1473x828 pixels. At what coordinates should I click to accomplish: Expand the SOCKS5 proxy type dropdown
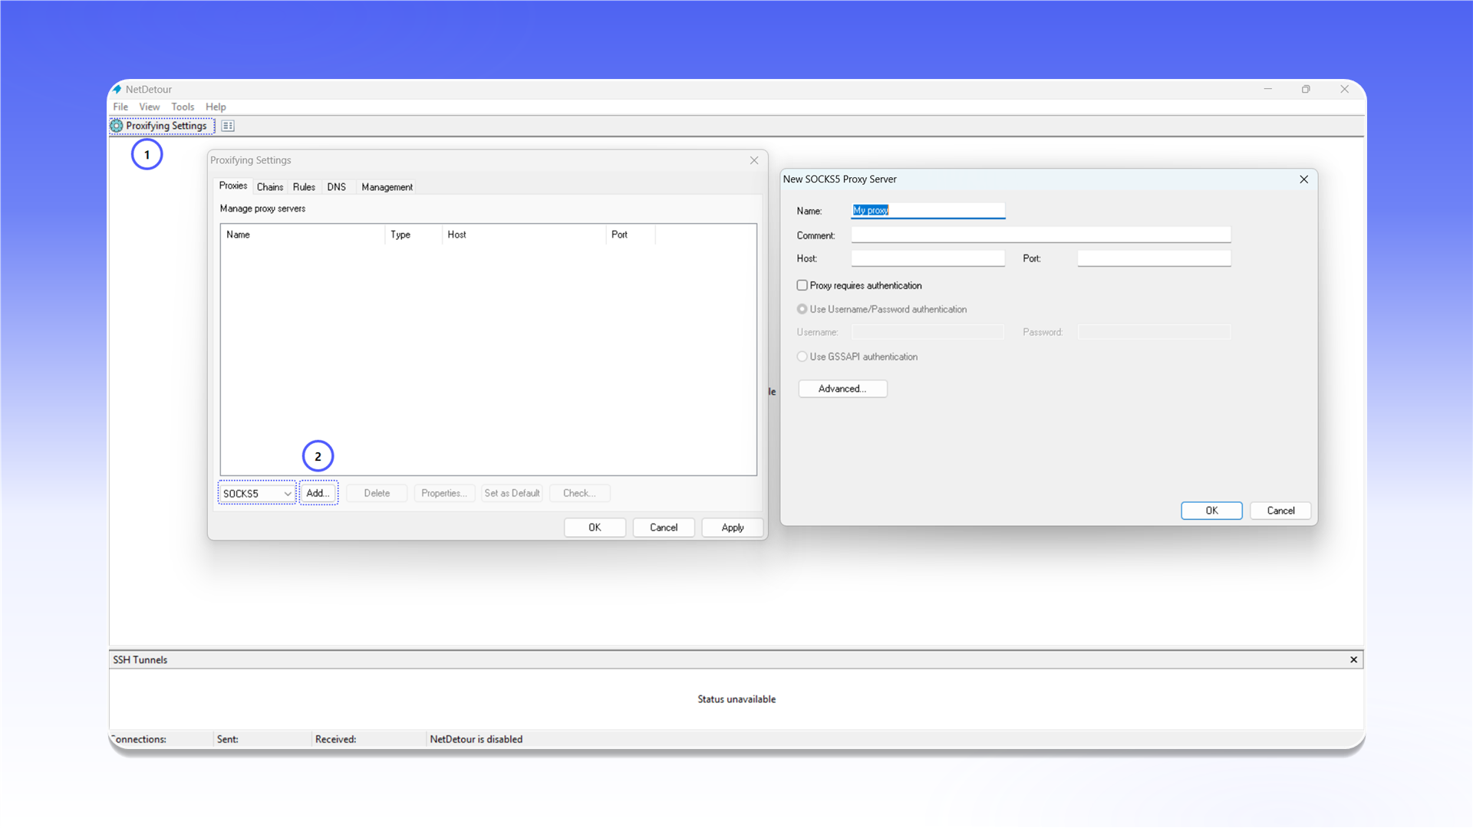[x=257, y=493]
